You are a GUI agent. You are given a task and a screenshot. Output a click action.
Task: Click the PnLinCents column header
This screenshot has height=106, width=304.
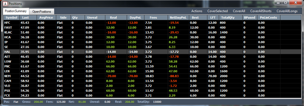click(x=268, y=18)
